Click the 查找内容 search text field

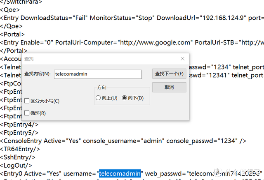coord(98,74)
